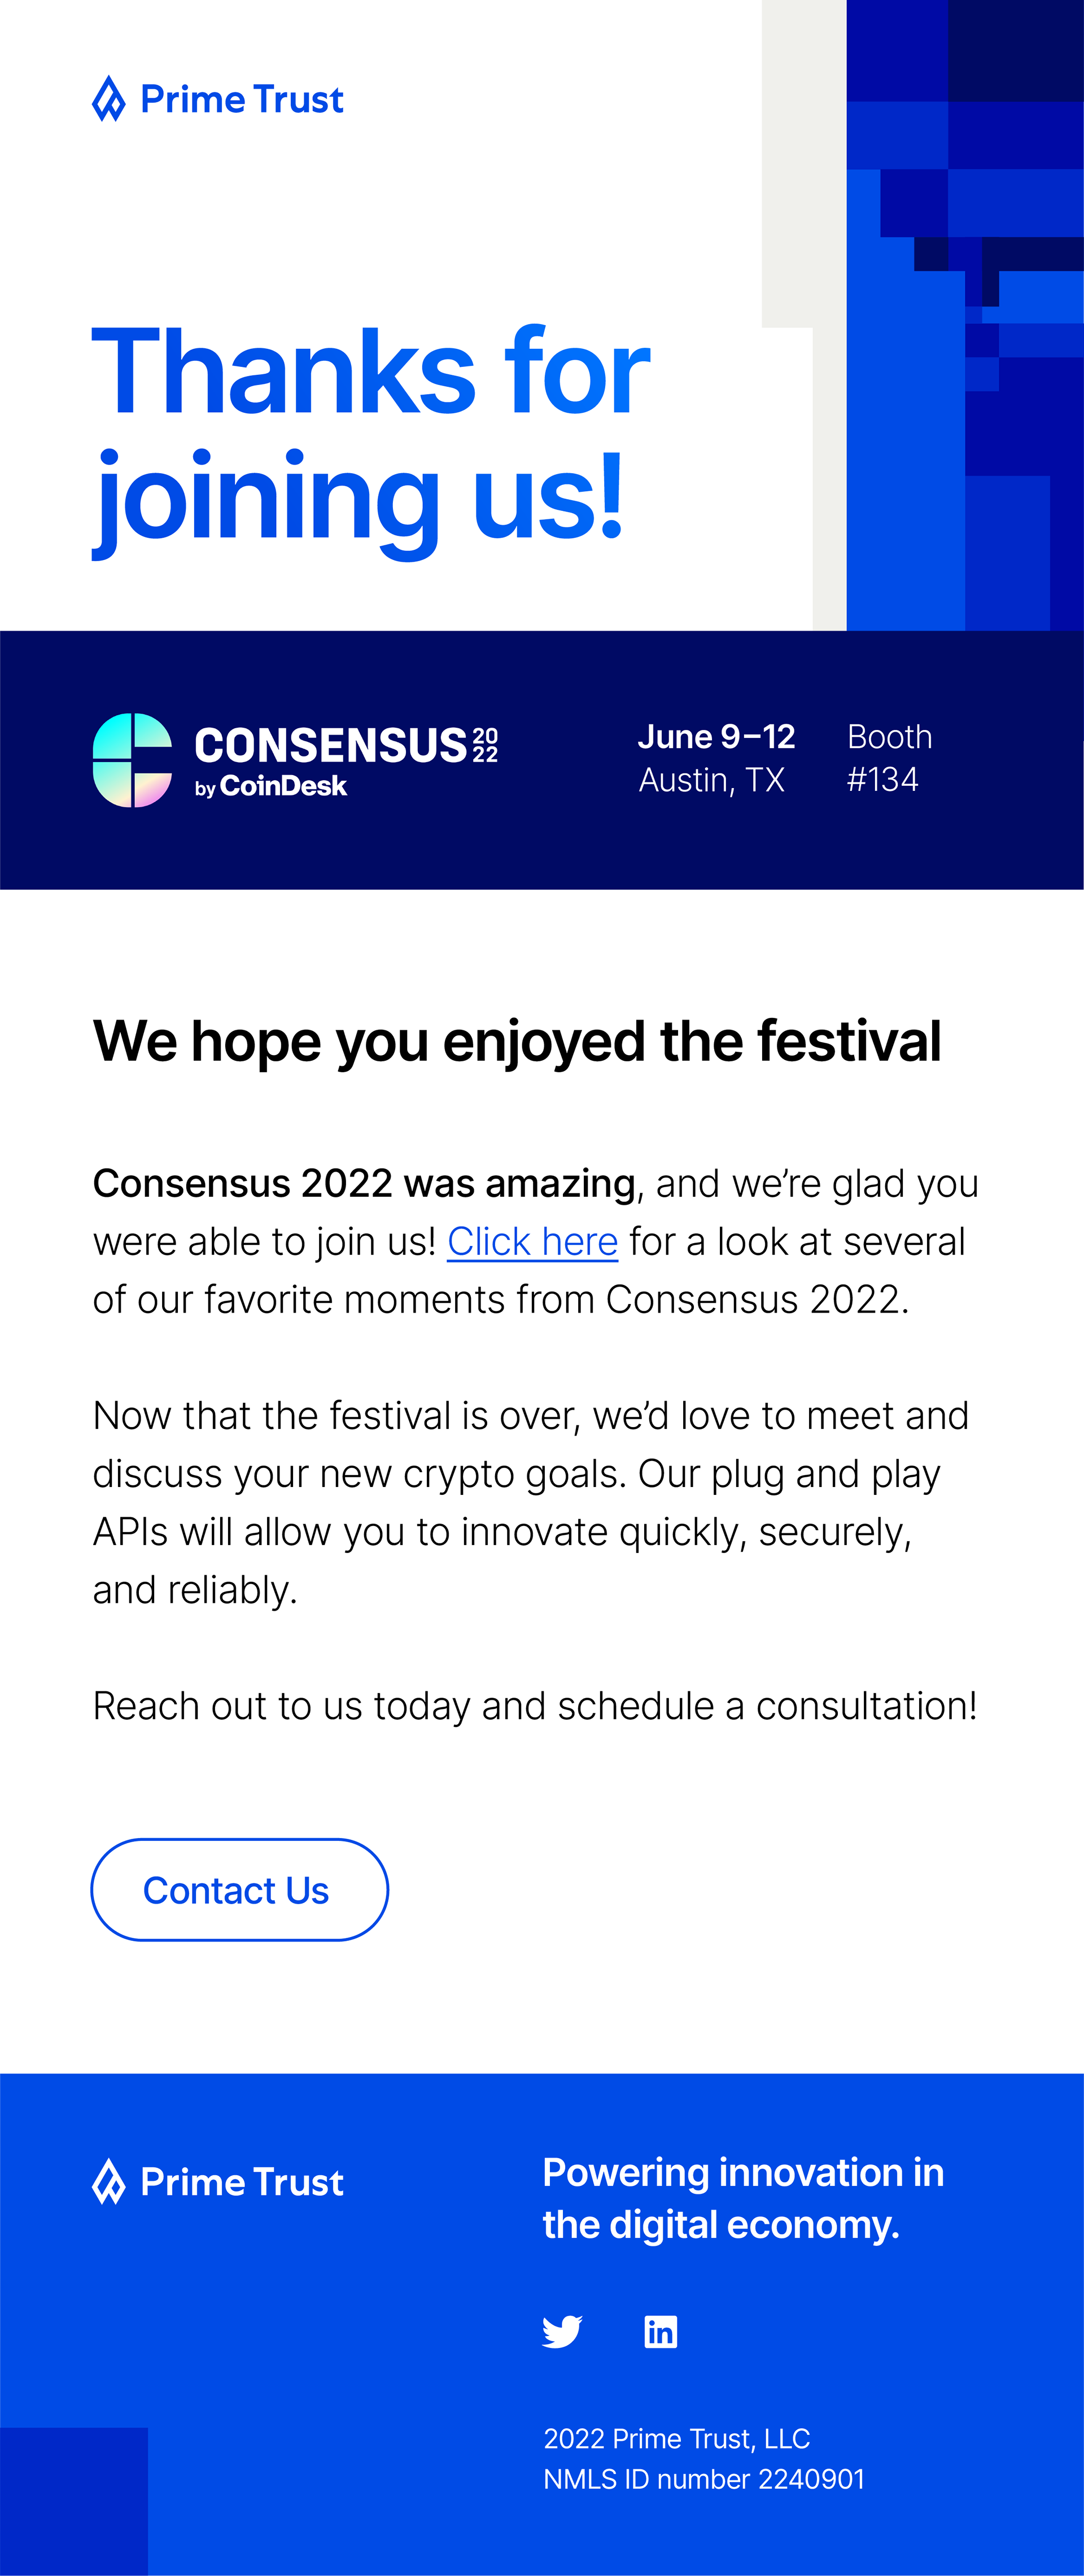Click the Contact Us button
The image size is (1084, 2576).
tap(239, 1890)
